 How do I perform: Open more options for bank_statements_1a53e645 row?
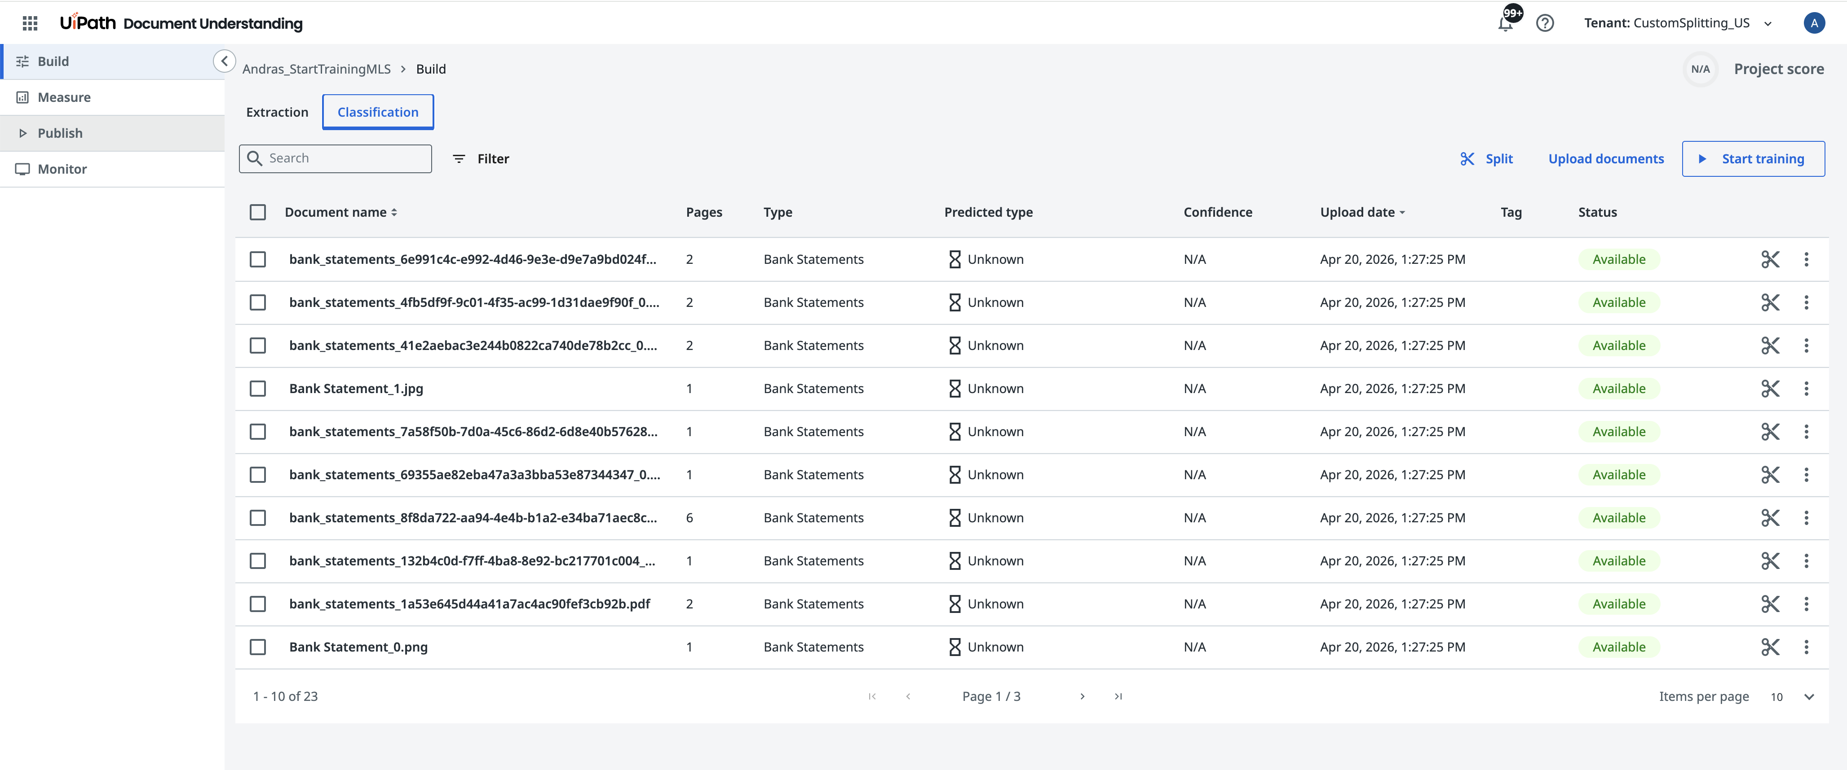[x=1805, y=604]
